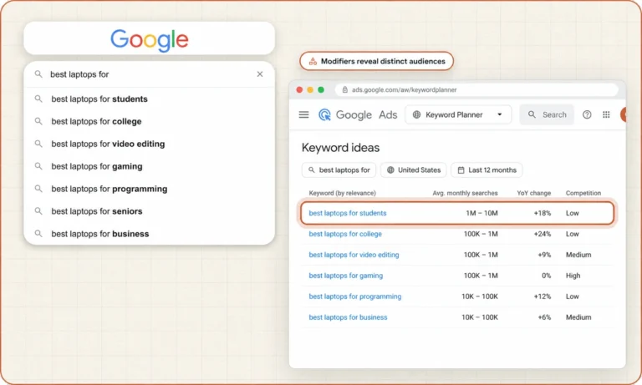Open keyword 'best laptops for gaming' link

pyautogui.click(x=346, y=276)
